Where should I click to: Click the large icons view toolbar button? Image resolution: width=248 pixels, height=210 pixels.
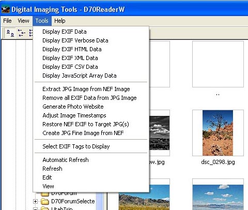[x=10, y=33]
